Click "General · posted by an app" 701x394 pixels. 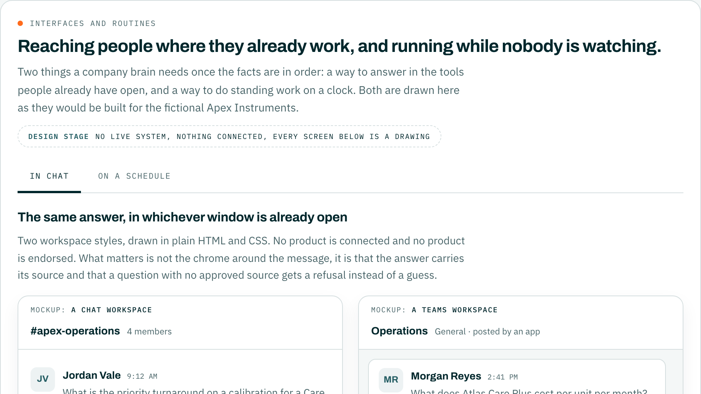click(x=487, y=331)
